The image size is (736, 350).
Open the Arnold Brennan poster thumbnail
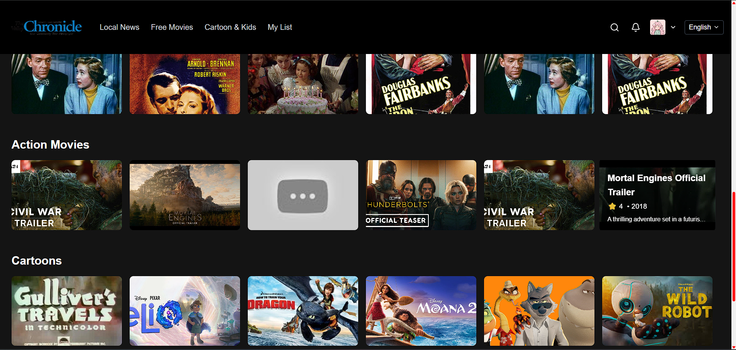[185, 84]
